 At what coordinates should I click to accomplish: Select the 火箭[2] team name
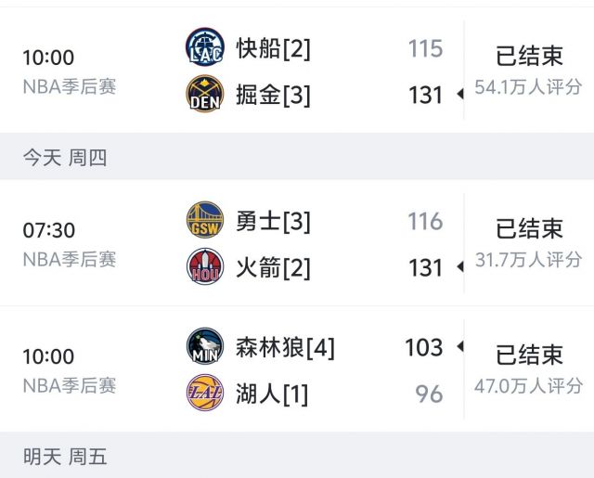click(x=272, y=268)
